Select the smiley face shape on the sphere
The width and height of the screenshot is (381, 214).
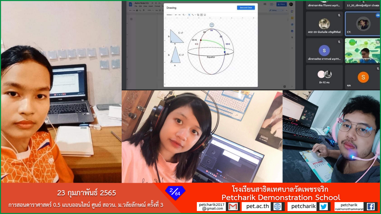click(x=212, y=25)
